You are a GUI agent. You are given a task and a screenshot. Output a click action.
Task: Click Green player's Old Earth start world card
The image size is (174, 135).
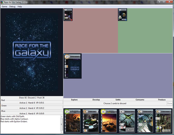pos(122,15)
